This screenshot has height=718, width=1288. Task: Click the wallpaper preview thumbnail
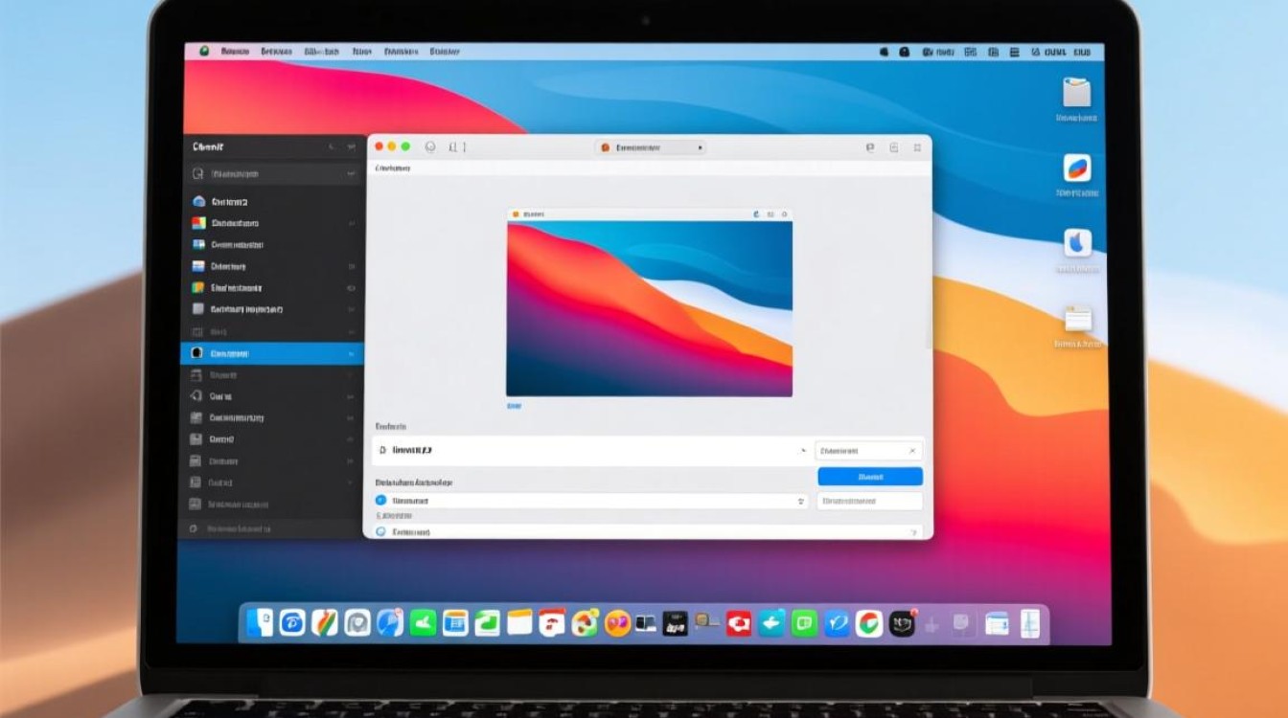[x=649, y=308]
